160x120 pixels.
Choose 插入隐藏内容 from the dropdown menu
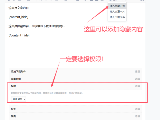click(x=117, y=6)
